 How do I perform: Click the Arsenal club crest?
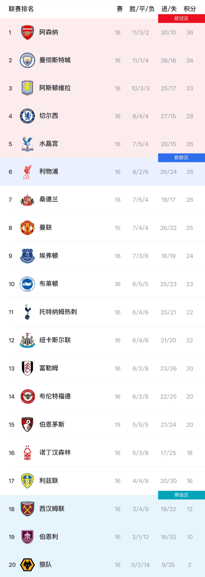[27, 32]
